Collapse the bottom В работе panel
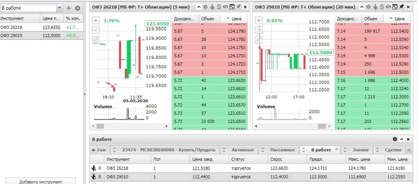 402,139
